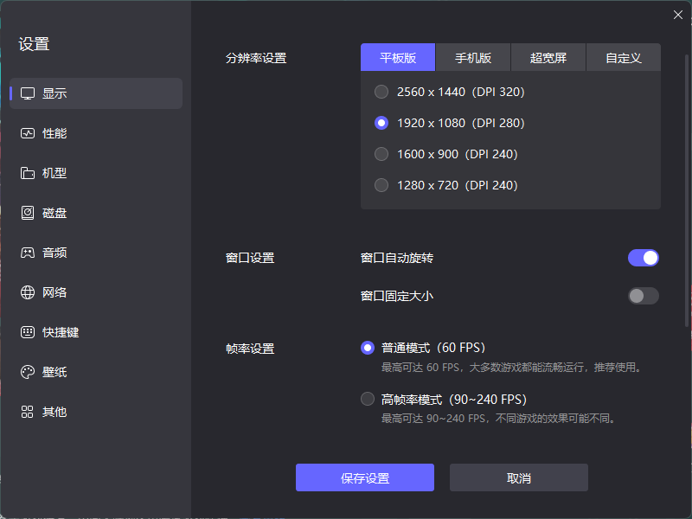Select the 1600 x 900 resolution option
692x519 pixels.
click(x=381, y=154)
